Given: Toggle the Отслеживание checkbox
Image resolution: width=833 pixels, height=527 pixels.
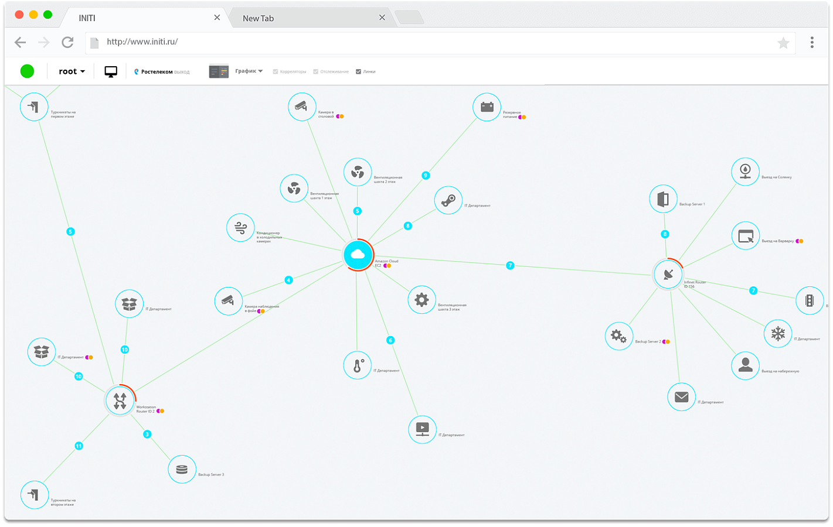Looking at the screenshot, I should (x=316, y=71).
